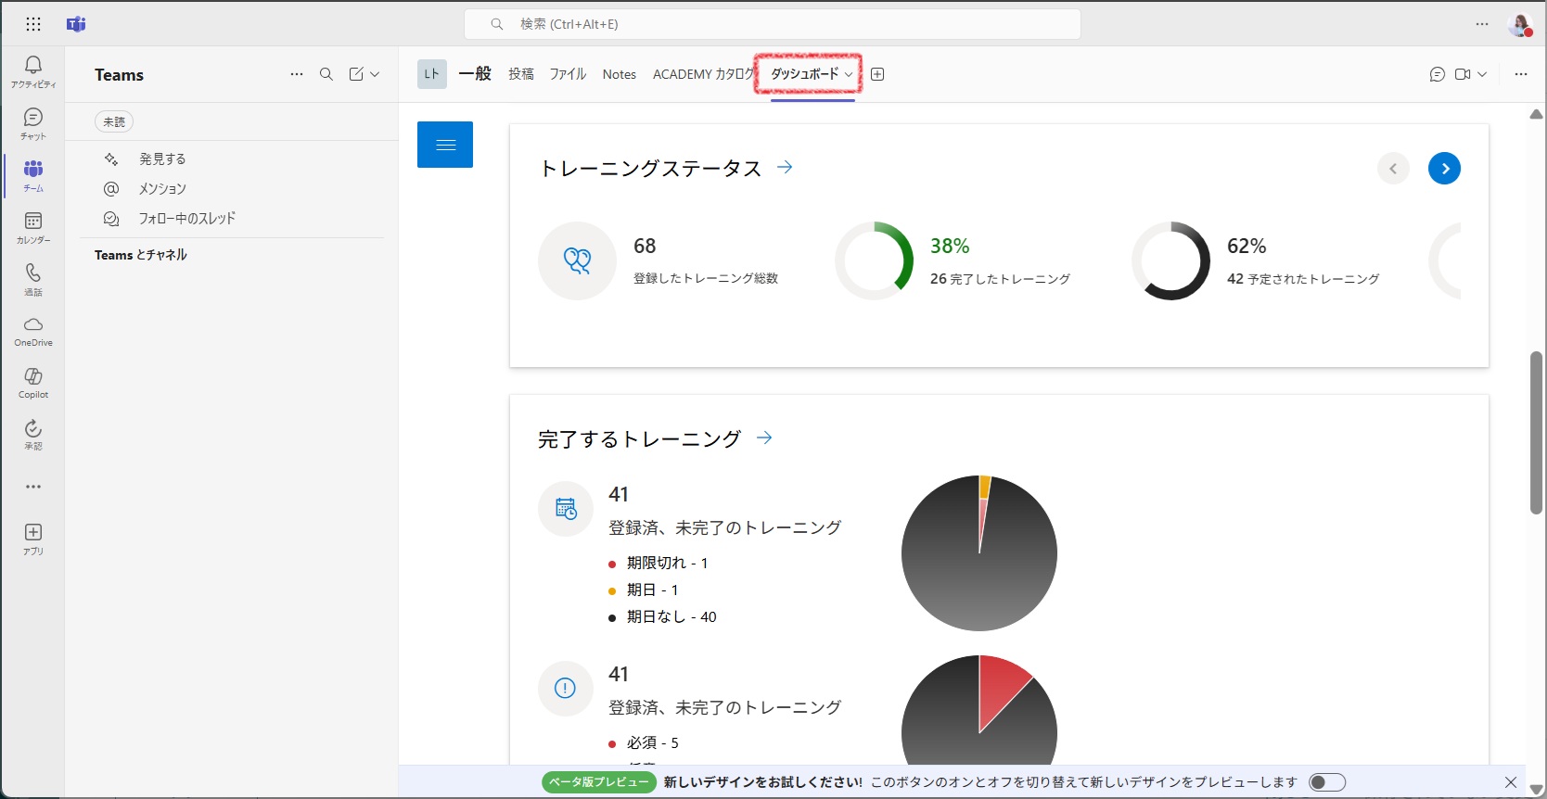Viewport: 1547px width, 799px height.
Task: Close the beta preview banner
Action: pos(1511,782)
